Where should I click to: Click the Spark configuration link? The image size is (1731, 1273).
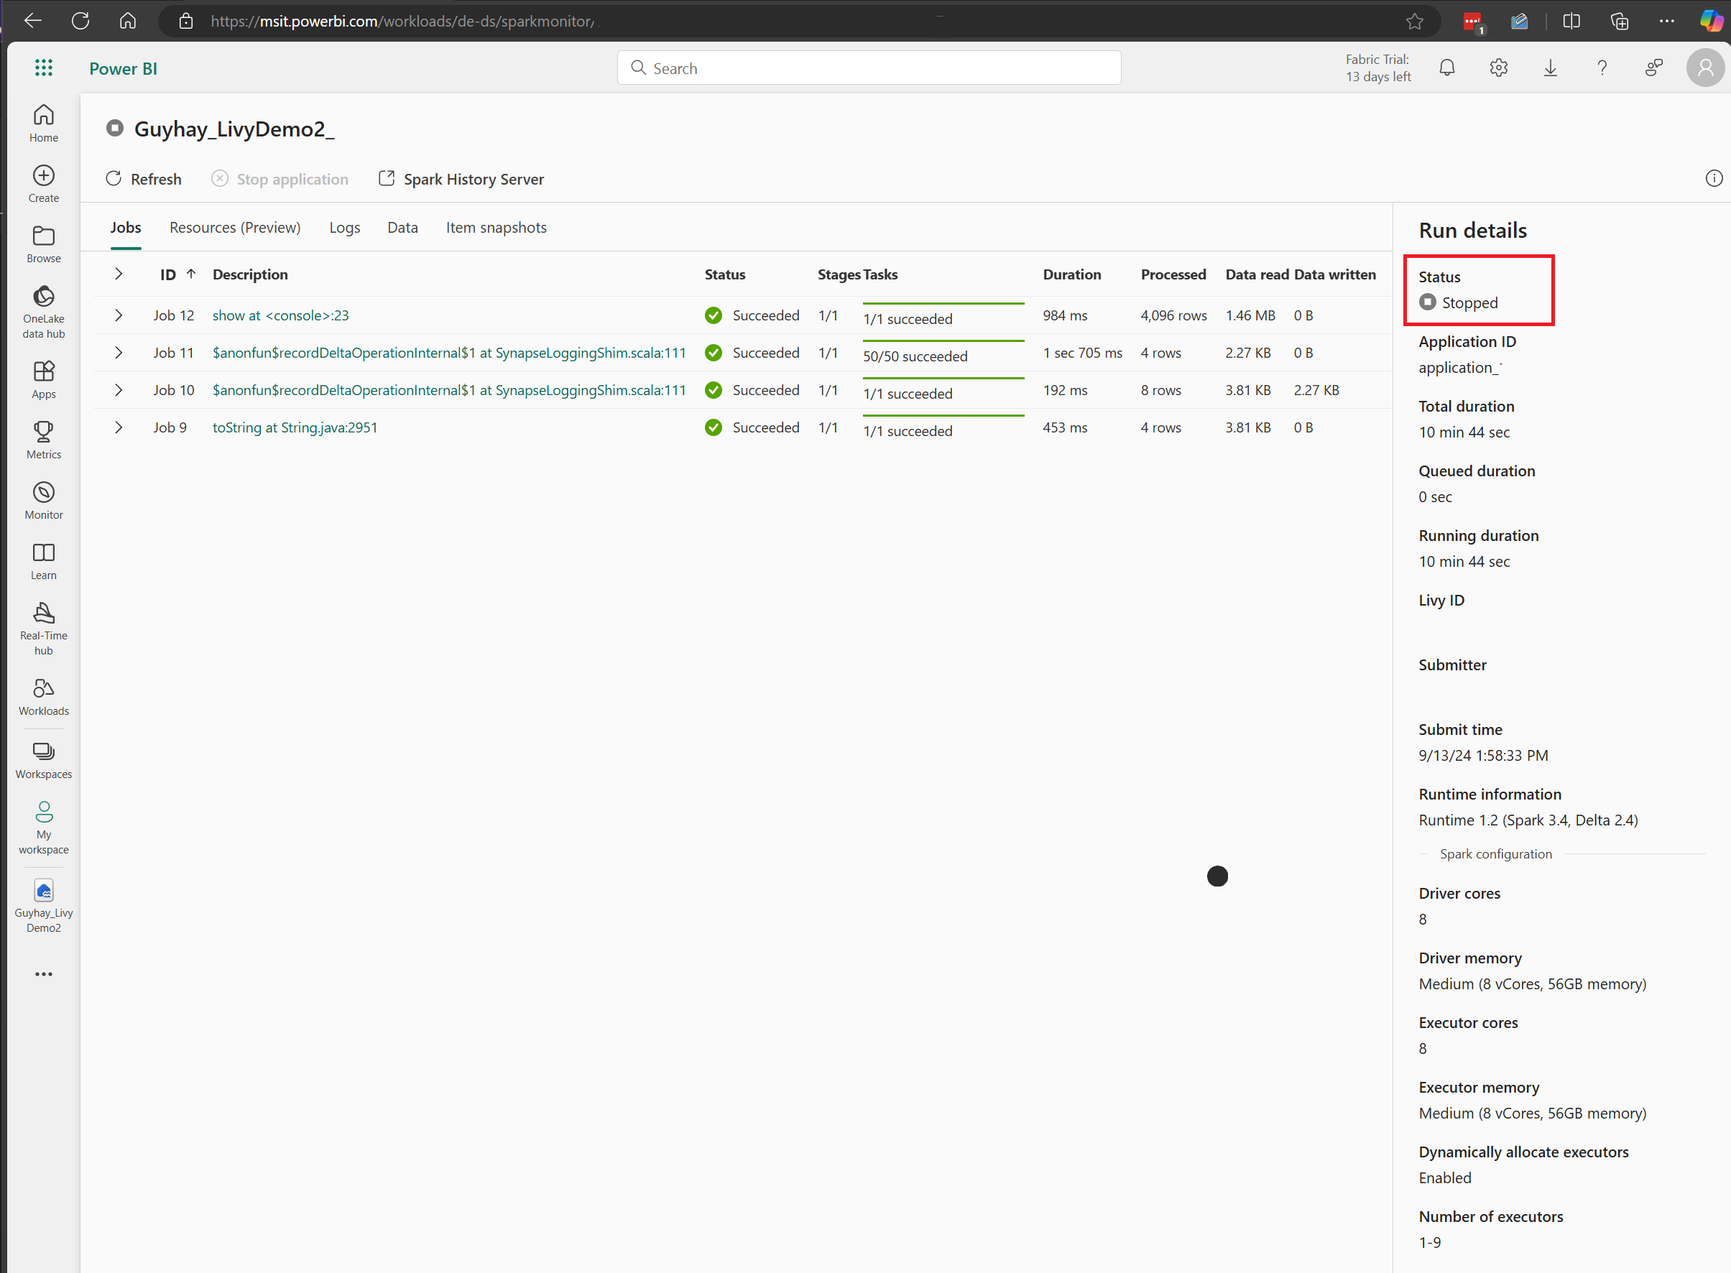[1496, 853]
